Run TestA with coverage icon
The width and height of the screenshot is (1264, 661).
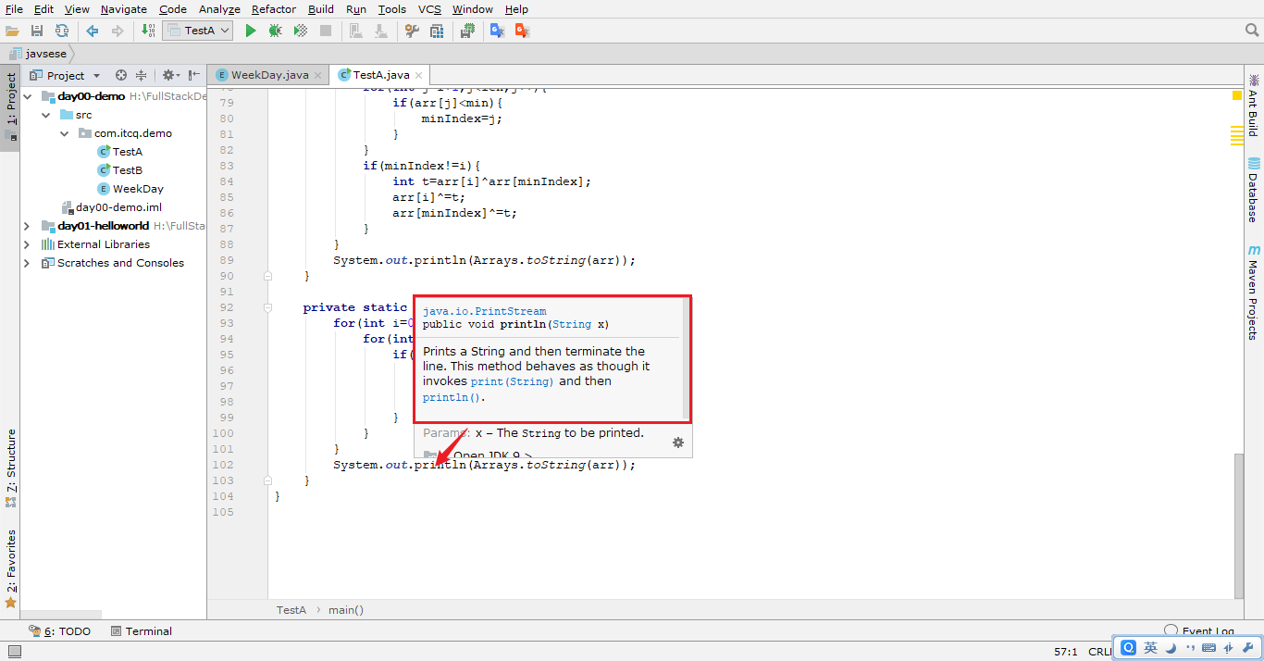(300, 31)
